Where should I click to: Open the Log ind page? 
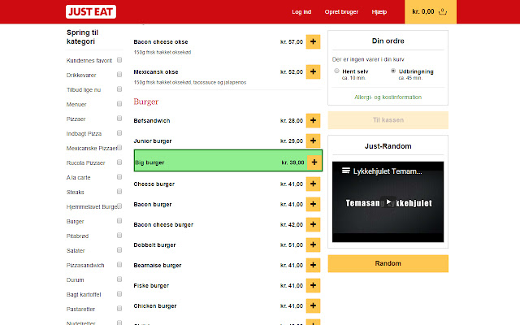301,12
